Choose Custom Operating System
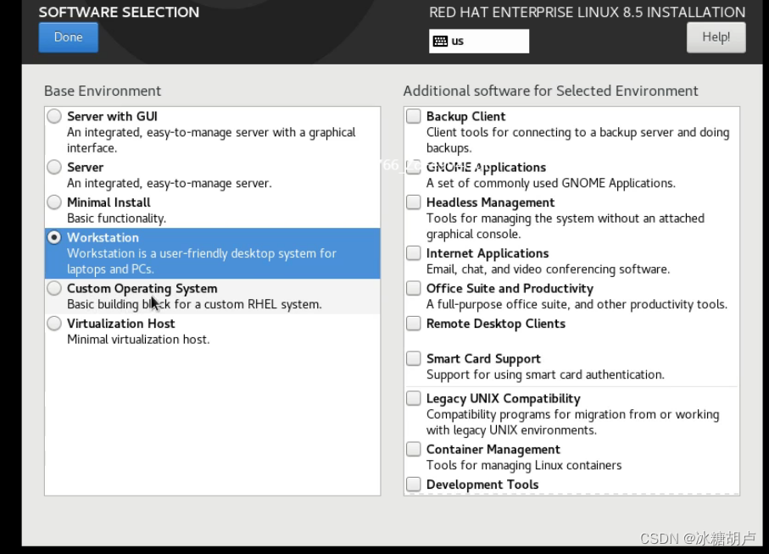This screenshot has width=769, height=554. click(53, 288)
